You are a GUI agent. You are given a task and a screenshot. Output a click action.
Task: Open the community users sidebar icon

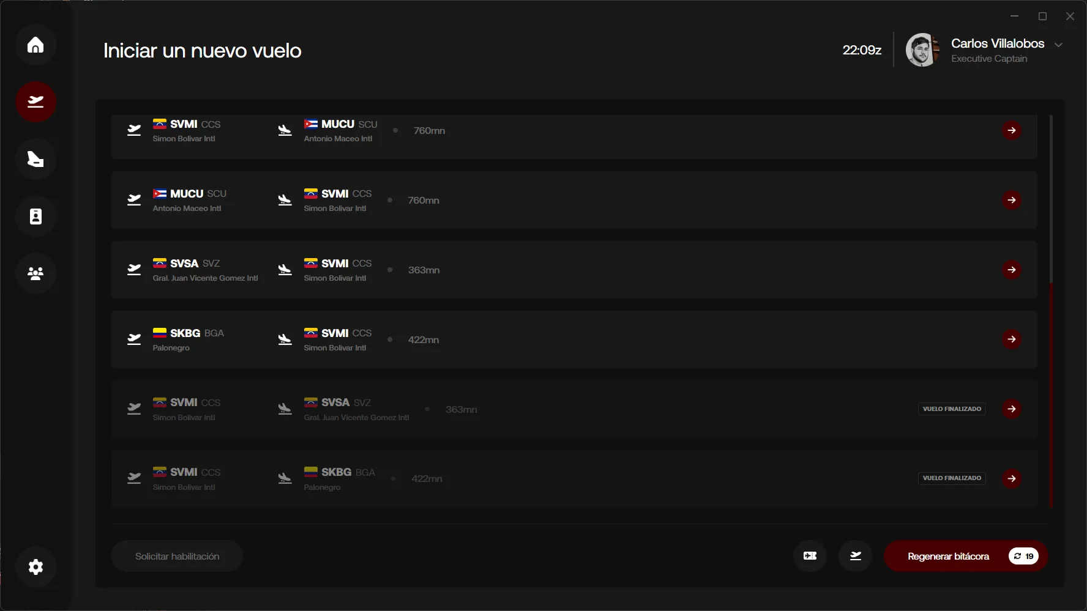coord(35,273)
